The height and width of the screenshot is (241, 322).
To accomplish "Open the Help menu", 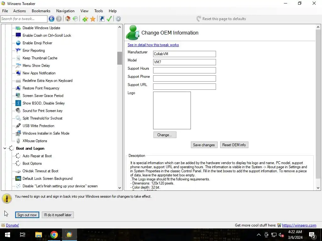I will pyautogui.click(x=113, y=11).
